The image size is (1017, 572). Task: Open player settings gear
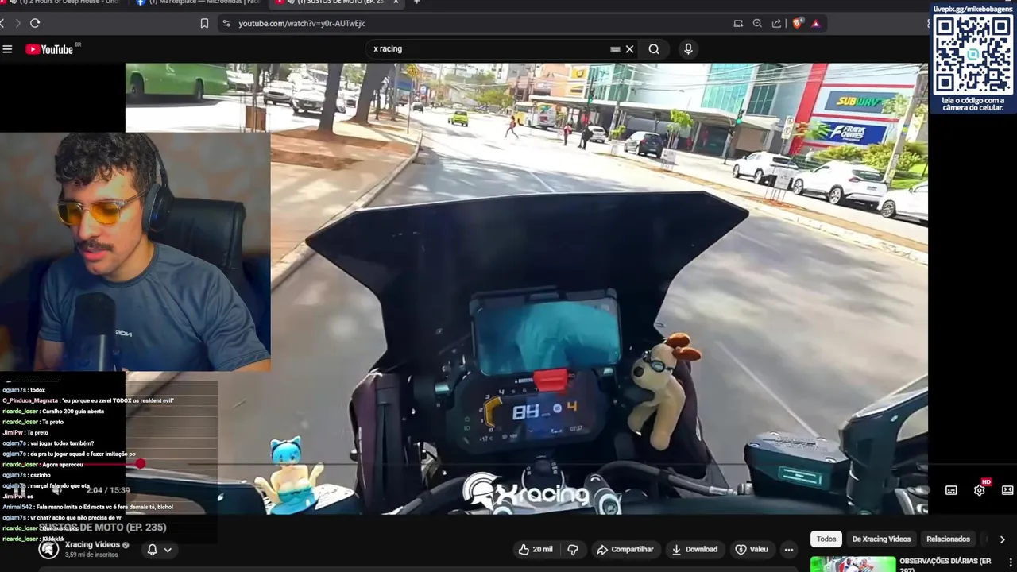(x=980, y=490)
